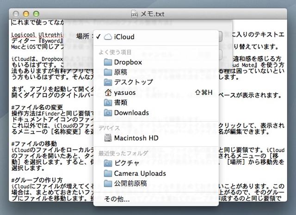Click the 原稿 folder icon
The height and width of the screenshot is (215, 296).
coord(108,72)
